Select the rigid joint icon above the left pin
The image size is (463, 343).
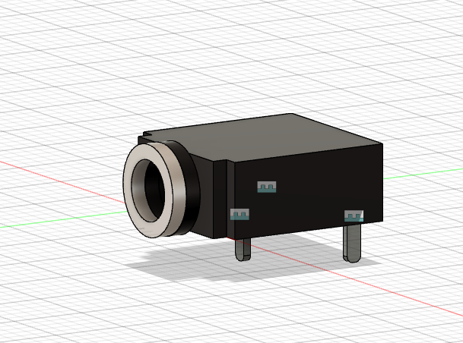pos(239,214)
